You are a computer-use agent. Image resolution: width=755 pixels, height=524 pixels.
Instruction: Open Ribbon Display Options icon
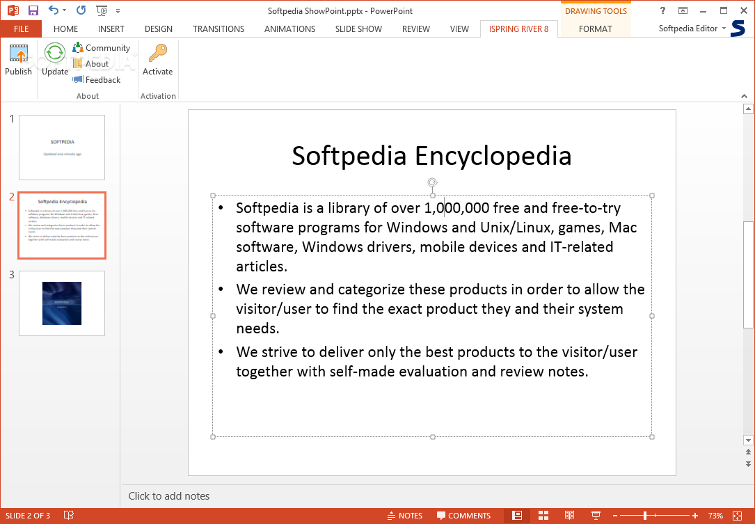tap(683, 10)
